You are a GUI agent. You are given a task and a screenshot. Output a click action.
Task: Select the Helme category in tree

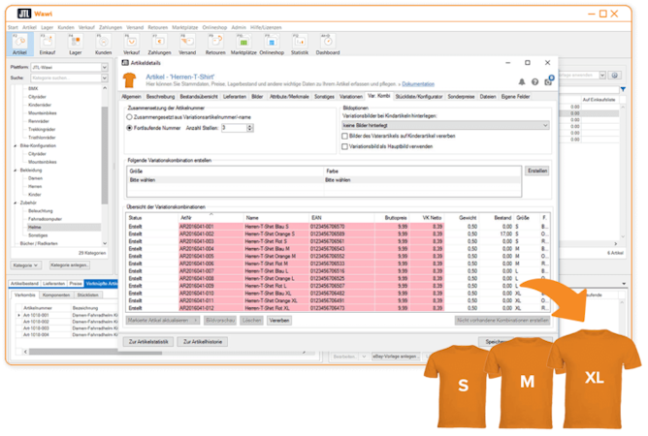[34, 227]
